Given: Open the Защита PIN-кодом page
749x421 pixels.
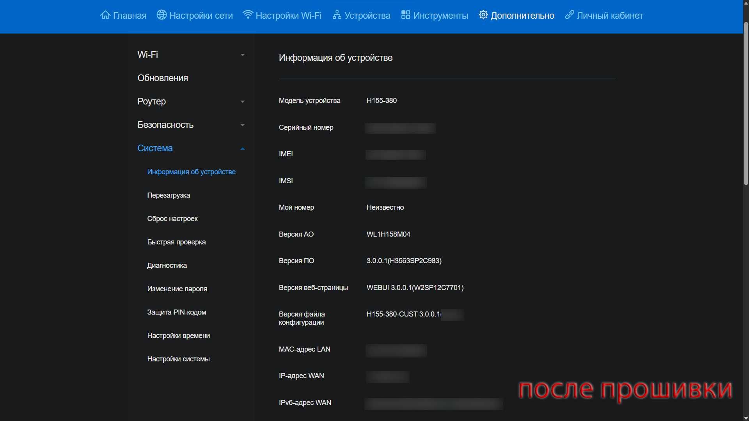Looking at the screenshot, I should click(177, 312).
